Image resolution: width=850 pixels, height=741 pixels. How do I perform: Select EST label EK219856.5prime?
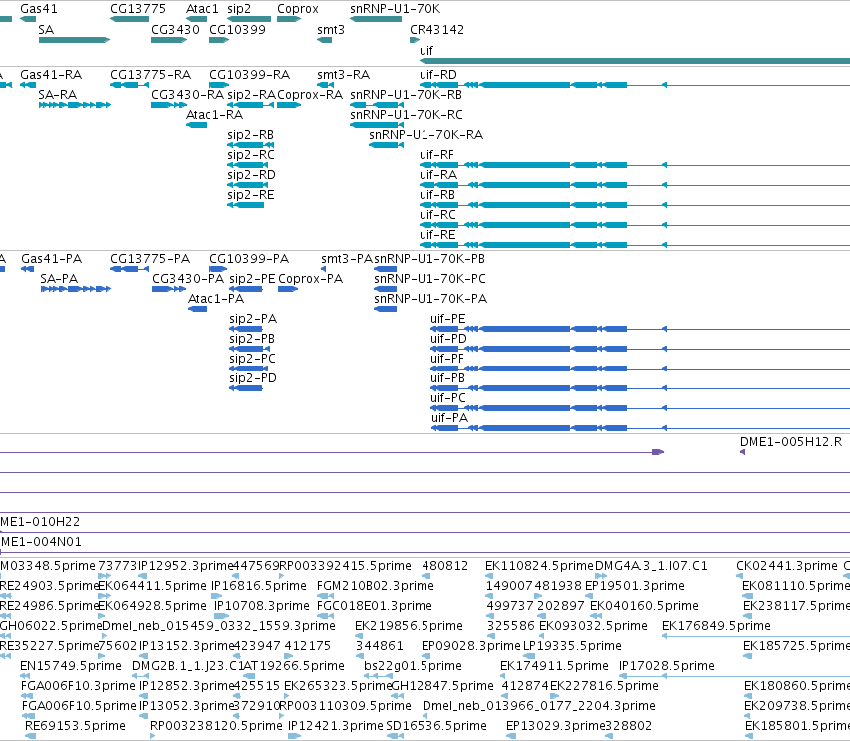(409, 625)
